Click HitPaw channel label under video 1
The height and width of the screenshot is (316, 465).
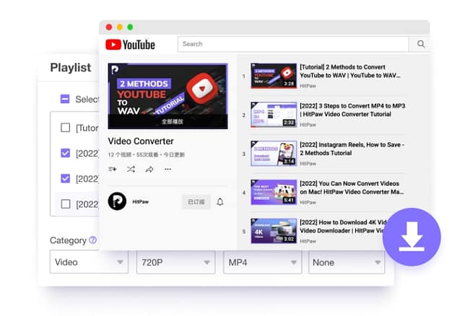click(308, 86)
